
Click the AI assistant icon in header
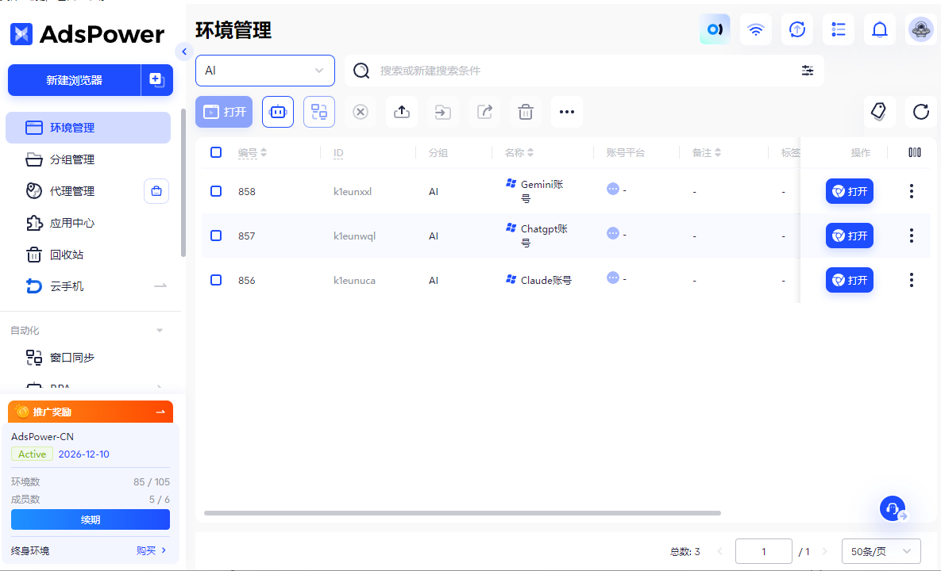pos(715,29)
